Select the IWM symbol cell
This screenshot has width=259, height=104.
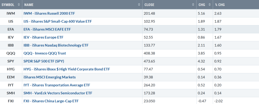[11, 13]
